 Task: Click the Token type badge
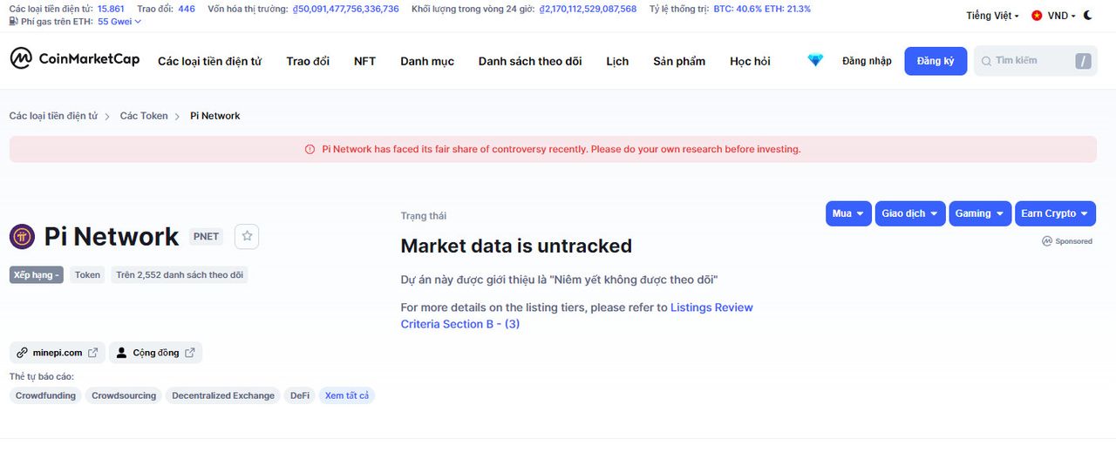(x=87, y=274)
